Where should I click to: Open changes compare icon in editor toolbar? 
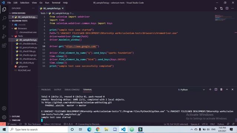tap(221, 8)
